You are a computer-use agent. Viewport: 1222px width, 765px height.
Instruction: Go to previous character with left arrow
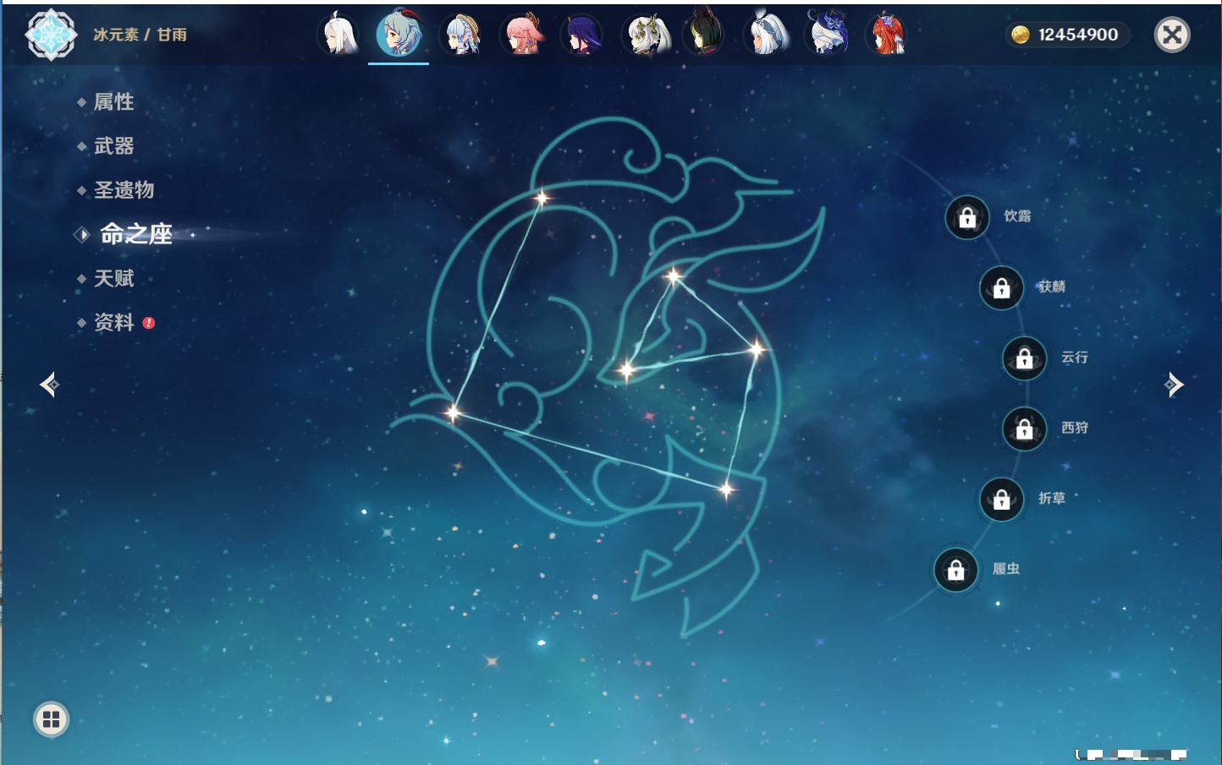point(49,385)
